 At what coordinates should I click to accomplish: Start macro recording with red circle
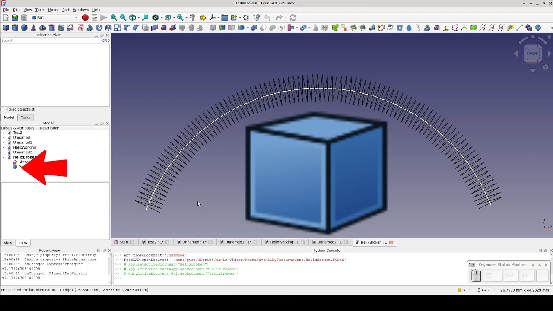85,18
